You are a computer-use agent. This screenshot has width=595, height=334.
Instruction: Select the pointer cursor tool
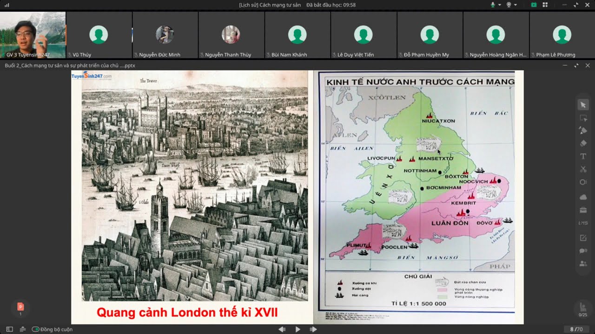point(583,105)
